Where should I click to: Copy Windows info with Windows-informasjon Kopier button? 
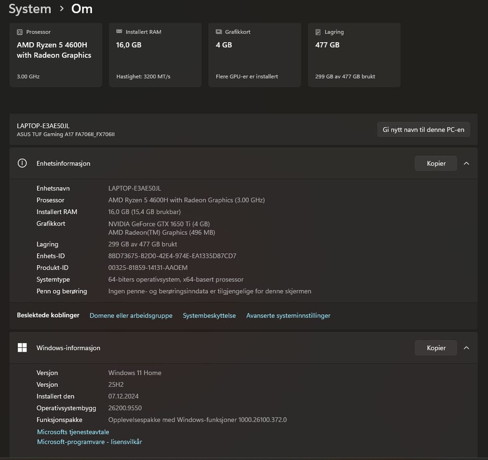436,348
